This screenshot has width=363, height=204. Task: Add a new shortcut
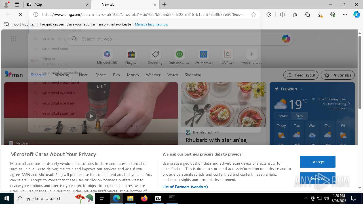[x=252, y=57]
